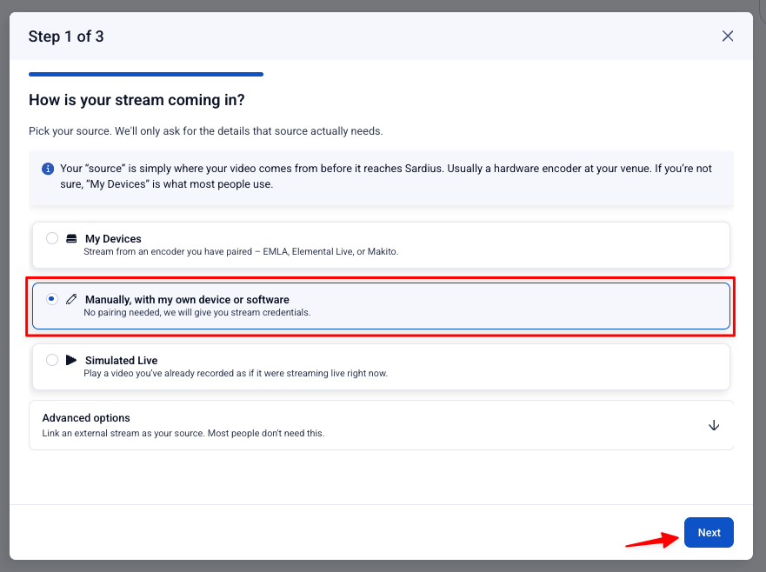This screenshot has width=766, height=572.
Task: Click the "How is your stream coming in?" heading
Action: tap(137, 100)
